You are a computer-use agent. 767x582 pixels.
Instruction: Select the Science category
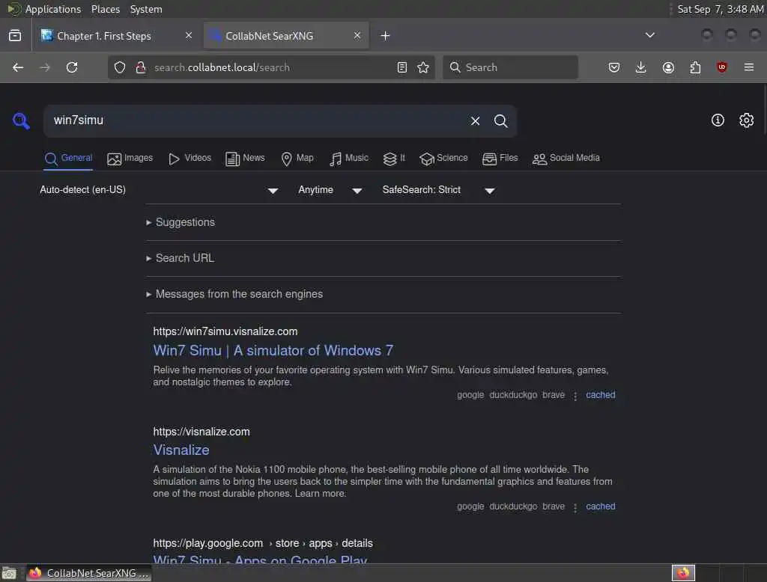coord(443,159)
